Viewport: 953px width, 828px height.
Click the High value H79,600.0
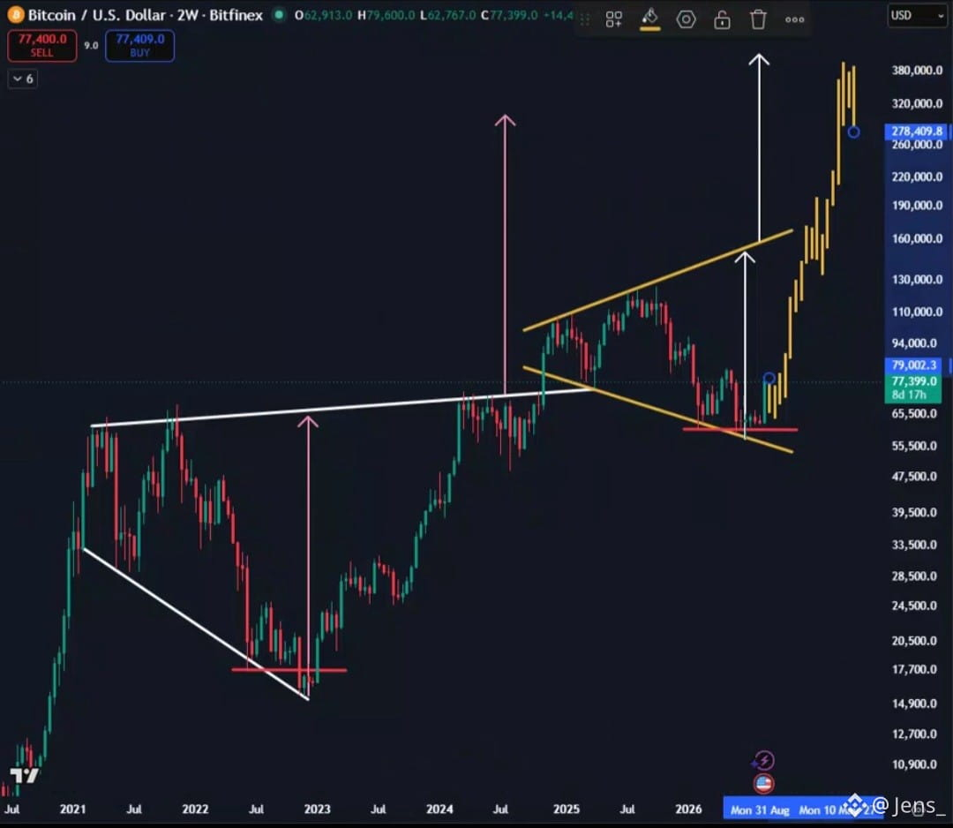pos(386,15)
